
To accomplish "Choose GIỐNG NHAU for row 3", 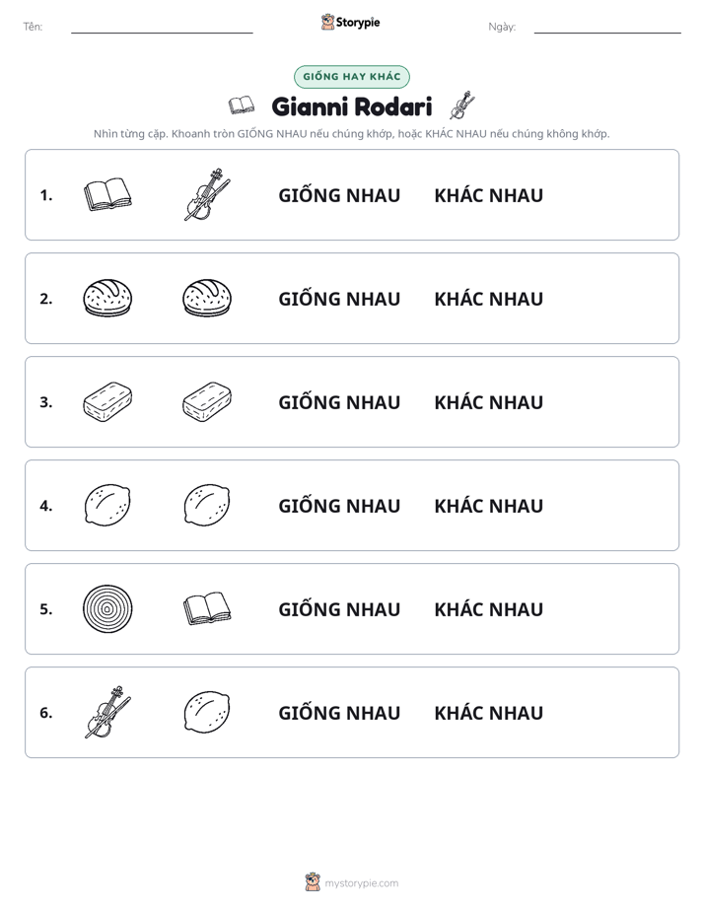I will 339,402.
